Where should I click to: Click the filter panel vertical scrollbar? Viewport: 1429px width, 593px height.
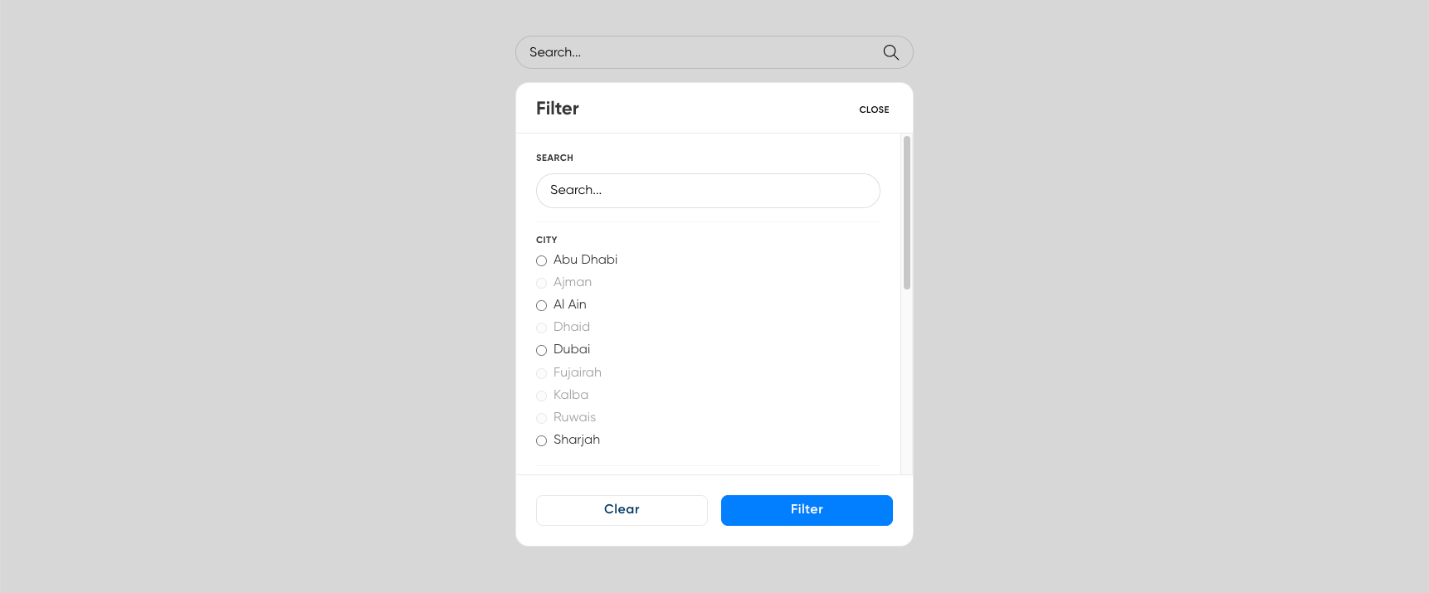coord(907,213)
